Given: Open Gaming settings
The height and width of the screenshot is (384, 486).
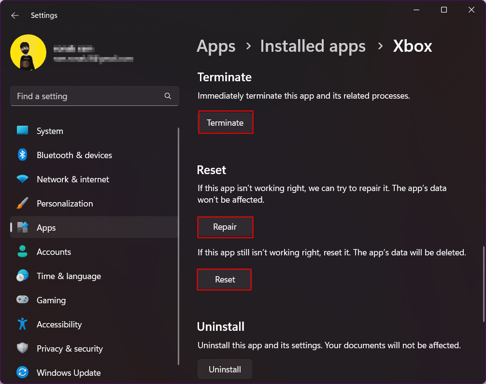Looking at the screenshot, I should pyautogui.click(x=94, y=300).
